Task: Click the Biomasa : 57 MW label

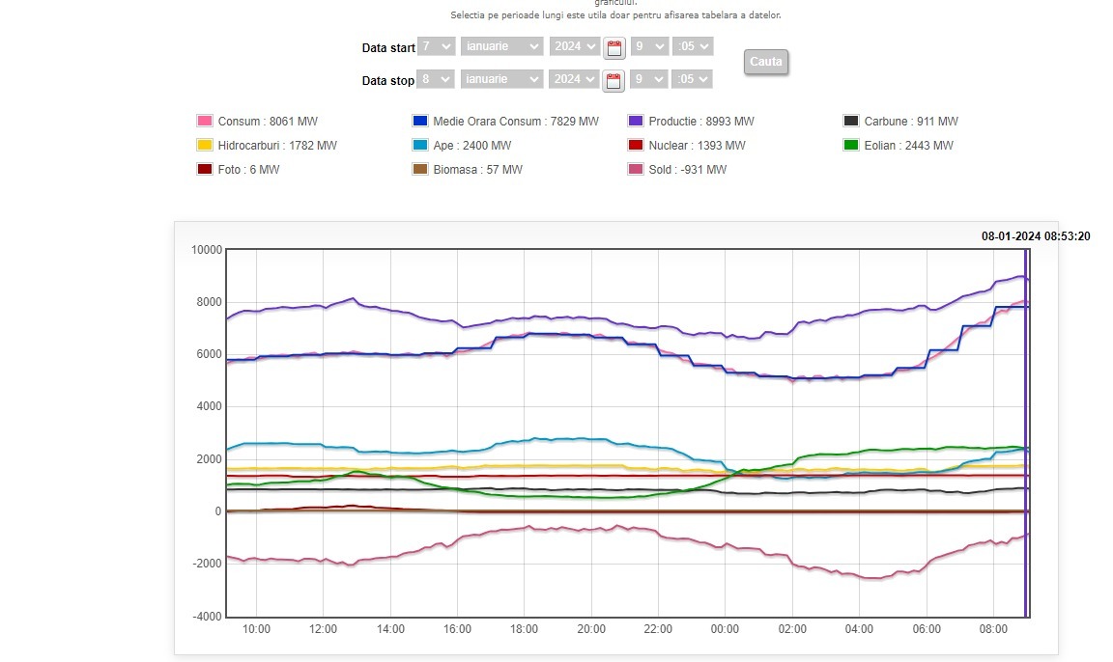Action: coord(477,170)
